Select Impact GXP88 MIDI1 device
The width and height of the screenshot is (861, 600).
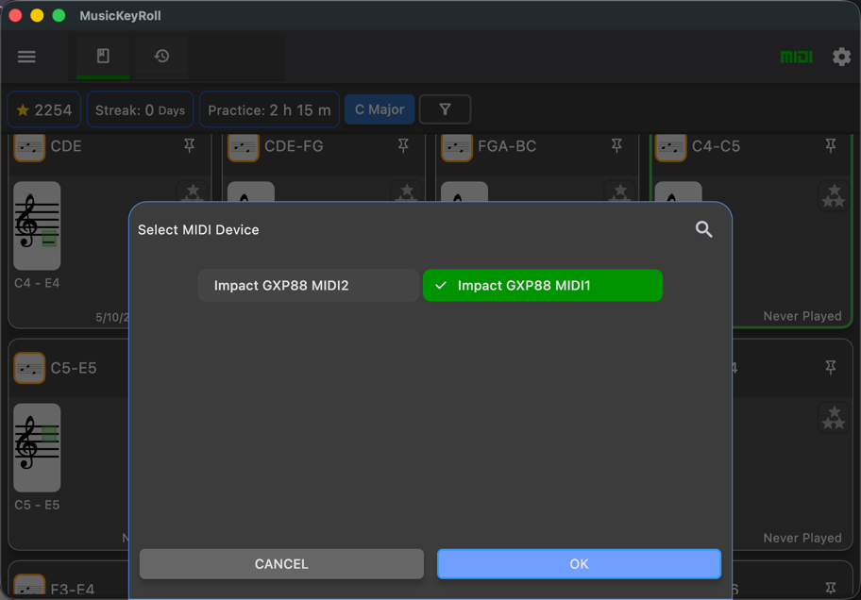543,286
